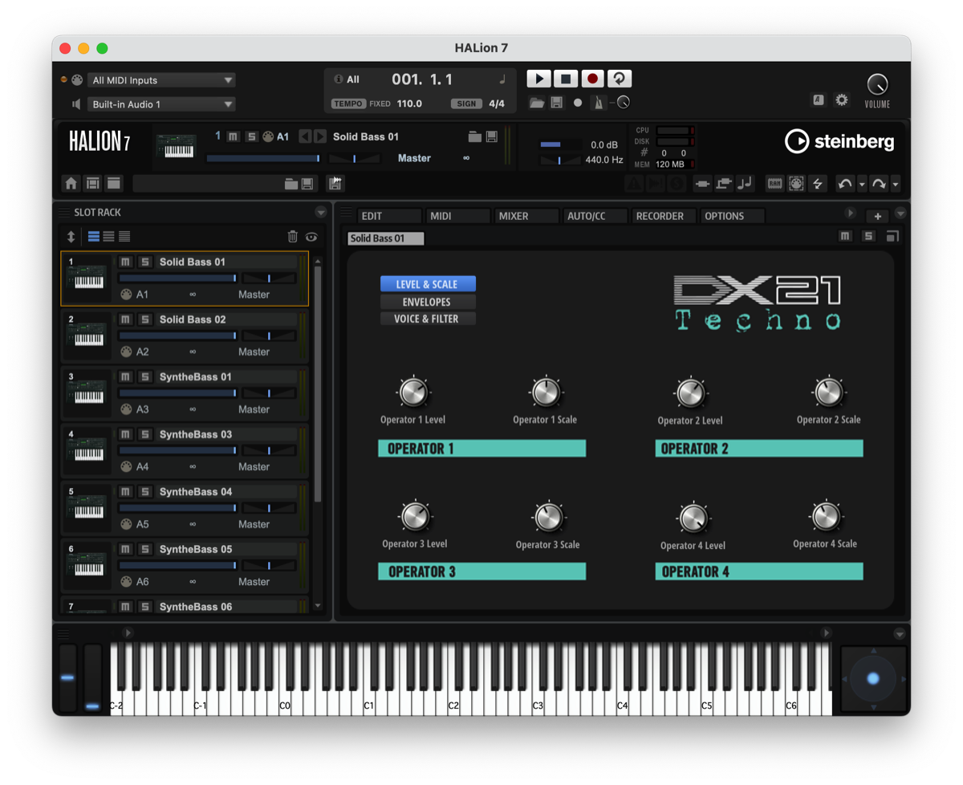Click the editor tabs scroll arrow
The image size is (963, 785).
(x=851, y=214)
